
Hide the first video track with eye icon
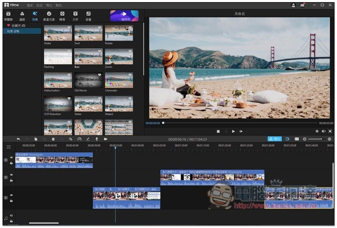pos(11,158)
